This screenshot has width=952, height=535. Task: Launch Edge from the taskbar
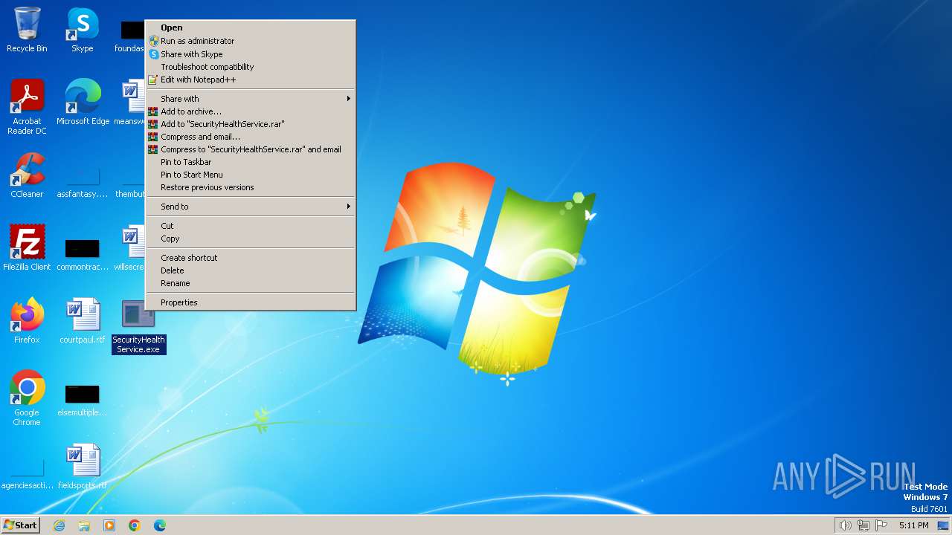[160, 525]
